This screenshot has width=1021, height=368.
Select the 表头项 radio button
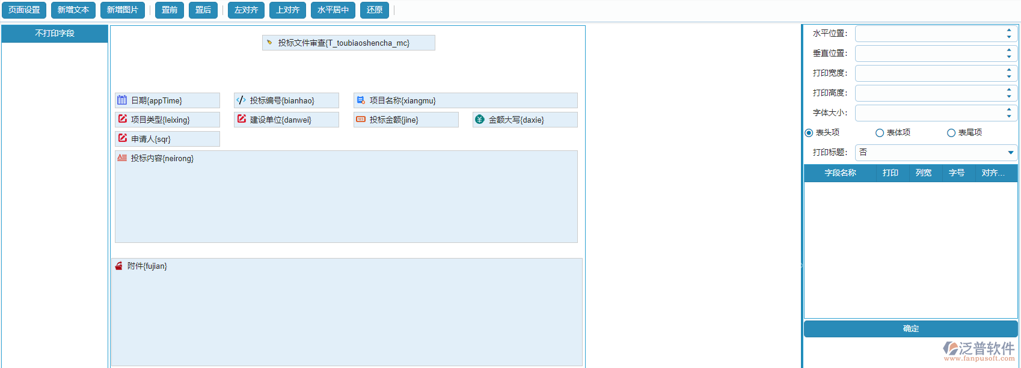(809, 133)
